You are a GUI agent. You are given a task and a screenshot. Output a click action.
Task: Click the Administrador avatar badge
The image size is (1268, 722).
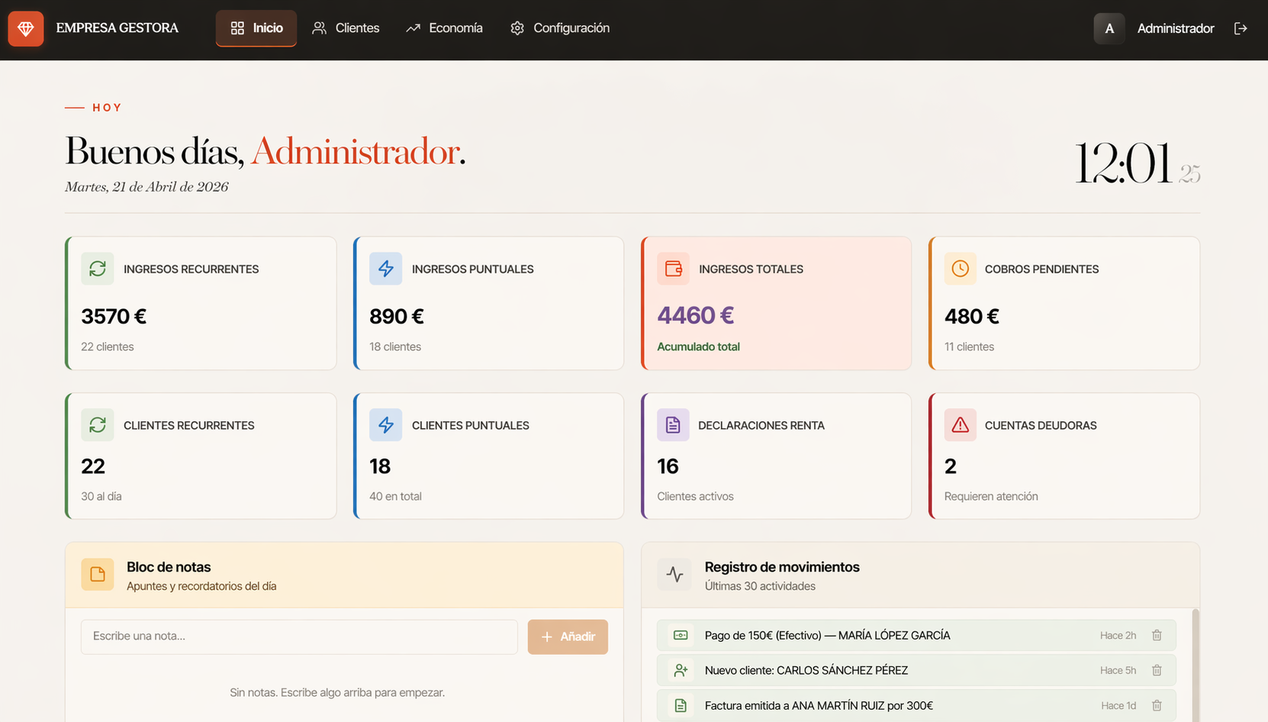(1109, 28)
